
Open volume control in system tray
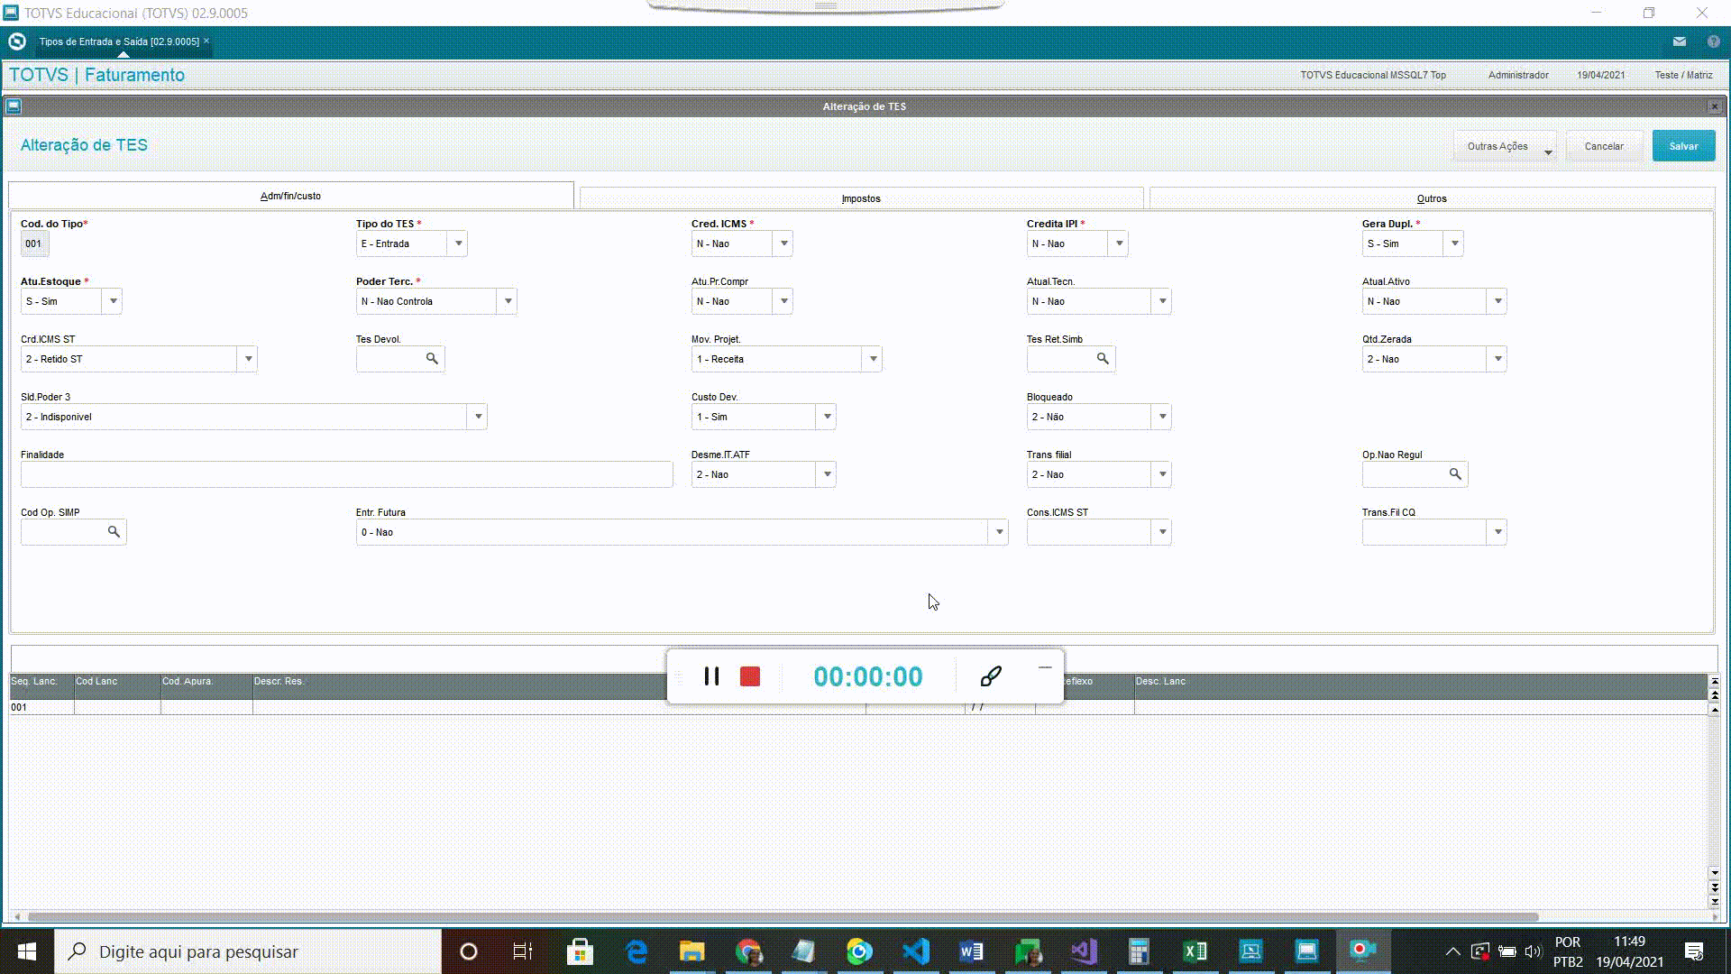pos(1533,951)
